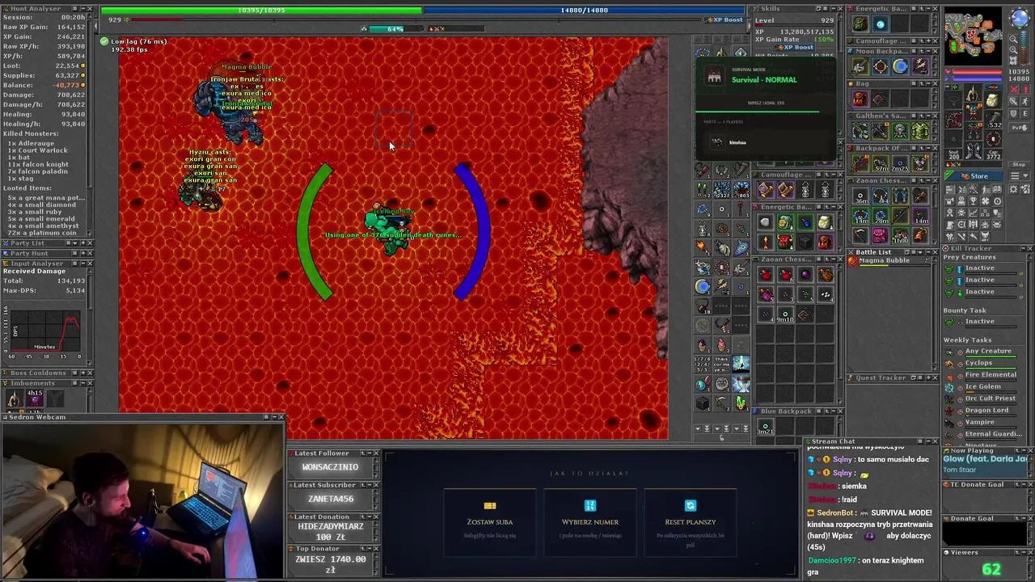This screenshot has height=582, width=1035.
Task: Enable expert mode with the E button
Action: [1024, 113]
